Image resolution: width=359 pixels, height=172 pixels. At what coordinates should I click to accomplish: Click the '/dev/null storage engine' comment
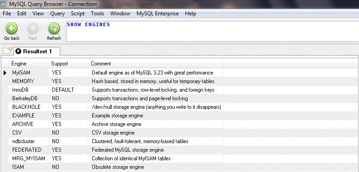[156, 107]
